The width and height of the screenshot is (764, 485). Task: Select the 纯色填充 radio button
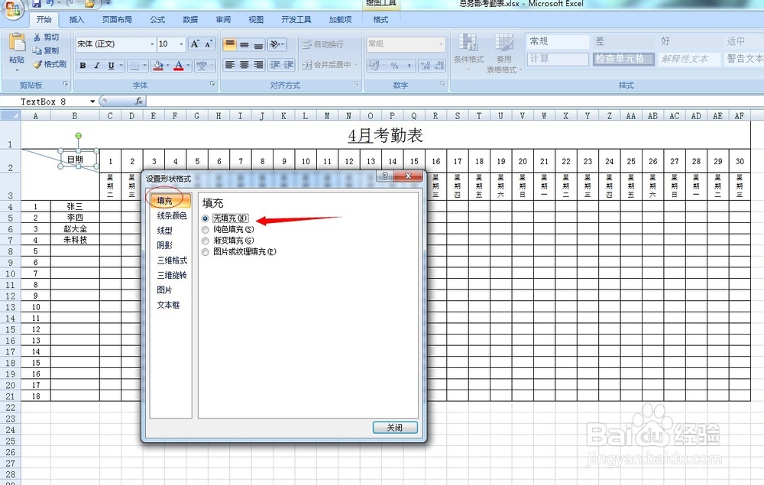click(204, 231)
